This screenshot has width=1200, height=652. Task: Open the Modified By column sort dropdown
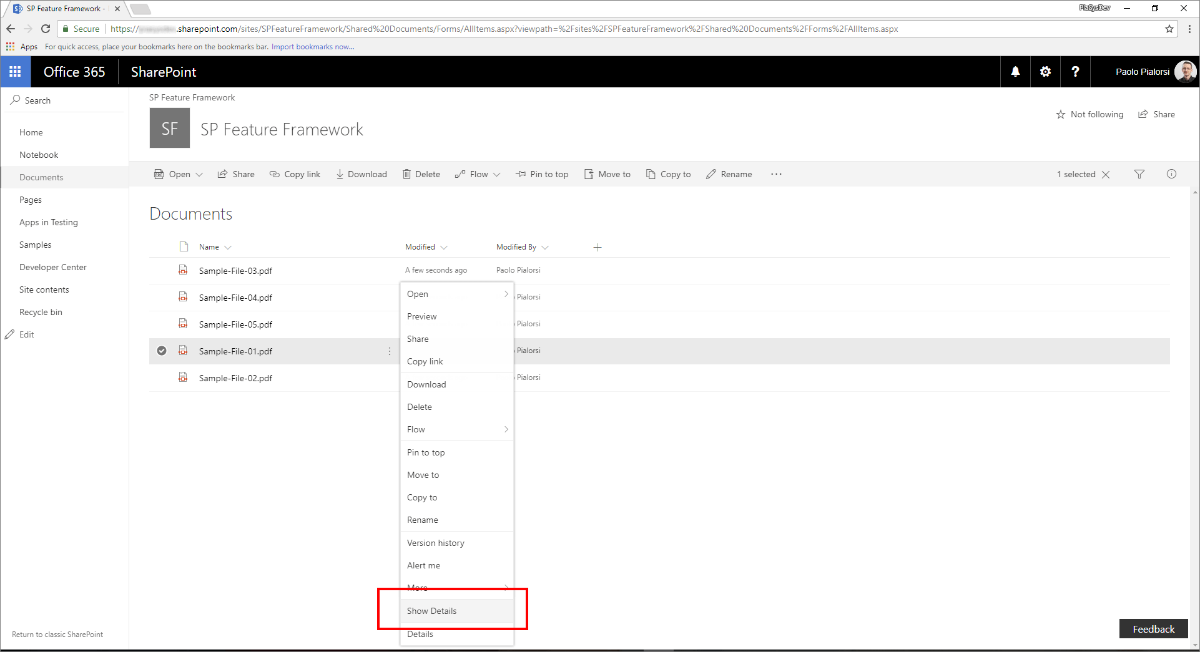pos(544,247)
